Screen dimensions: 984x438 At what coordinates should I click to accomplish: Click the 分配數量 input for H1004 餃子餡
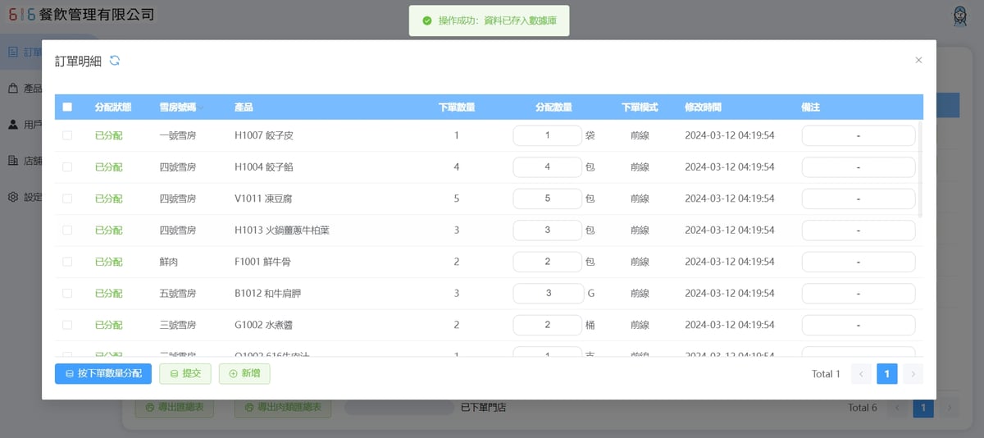[547, 167]
